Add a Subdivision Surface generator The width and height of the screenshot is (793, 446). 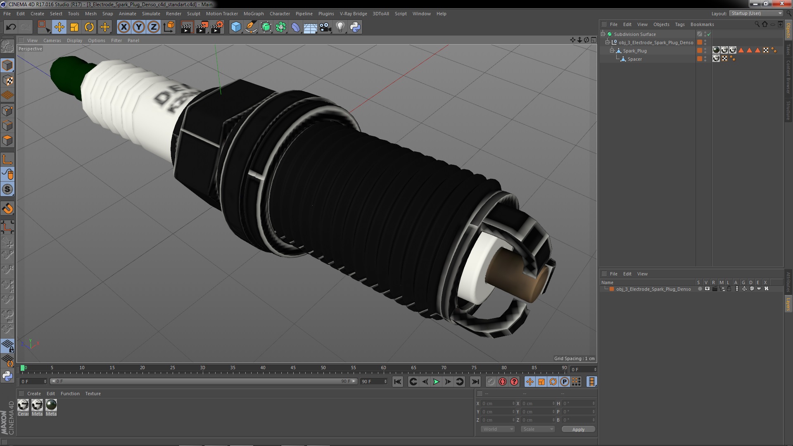click(x=266, y=27)
